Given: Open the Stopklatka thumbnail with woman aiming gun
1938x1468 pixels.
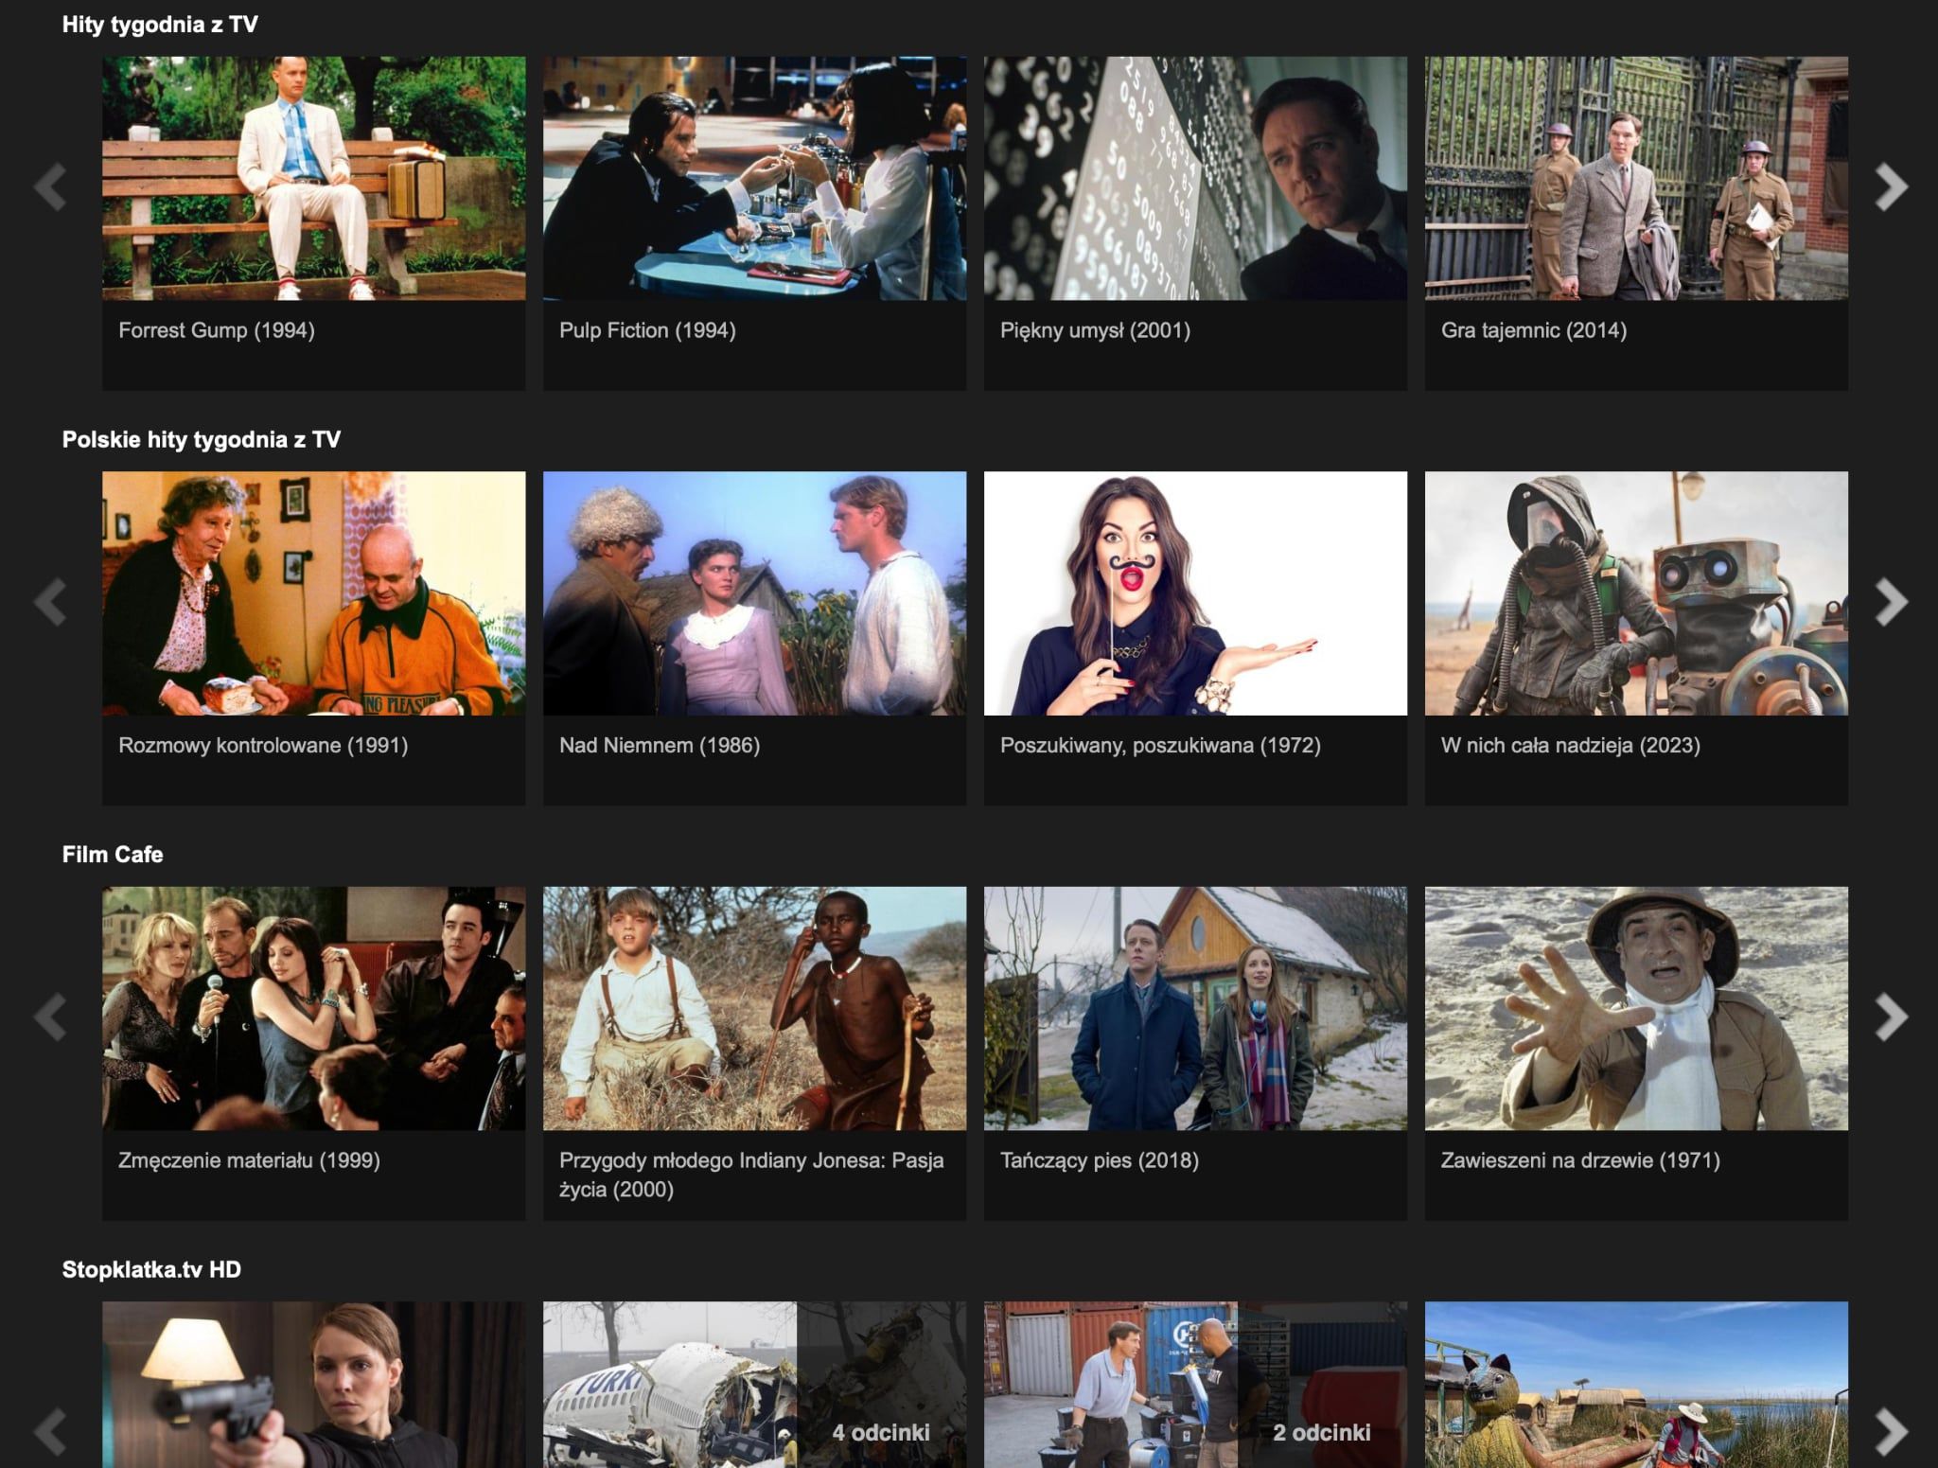Looking at the screenshot, I should tap(313, 1385).
